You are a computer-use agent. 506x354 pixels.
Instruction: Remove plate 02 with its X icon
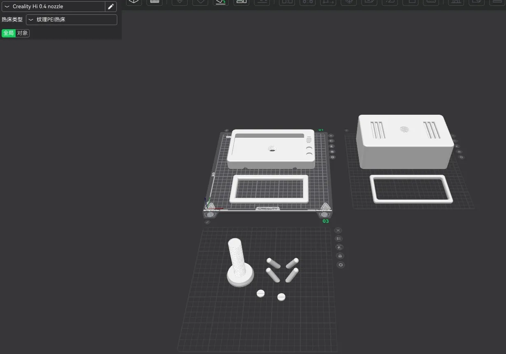pyautogui.click(x=453, y=136)
